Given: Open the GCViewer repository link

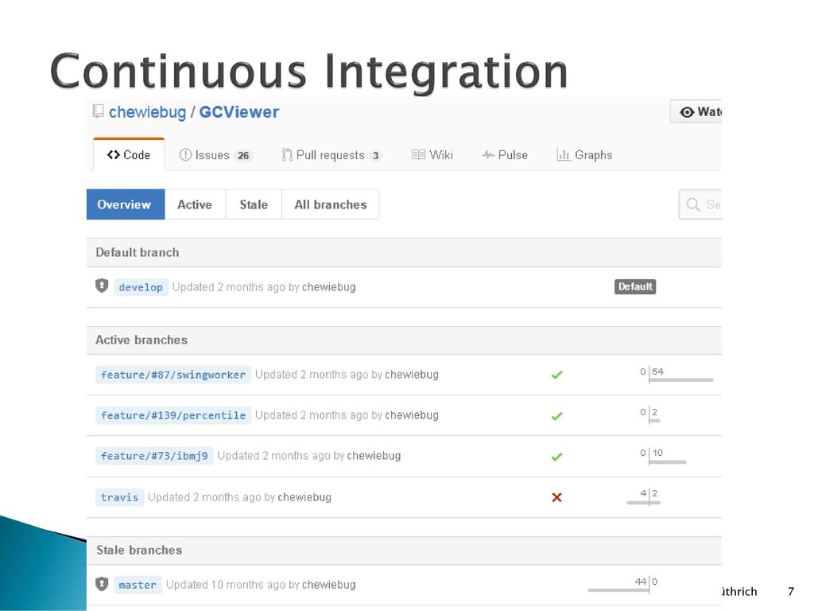Looking at the screenshot, I should [238, 111].
